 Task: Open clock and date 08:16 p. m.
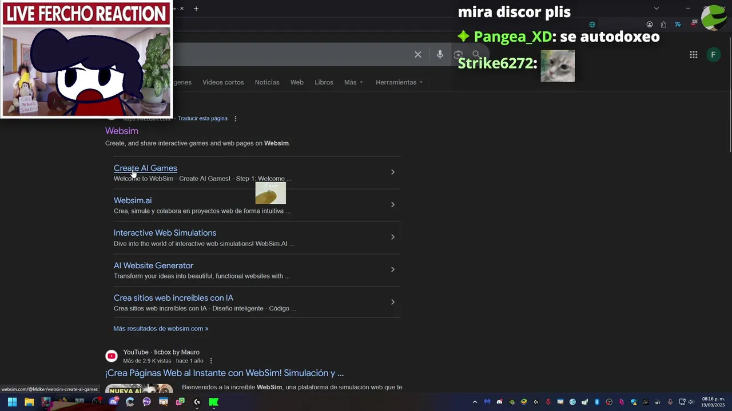click(x=713, y=402)
